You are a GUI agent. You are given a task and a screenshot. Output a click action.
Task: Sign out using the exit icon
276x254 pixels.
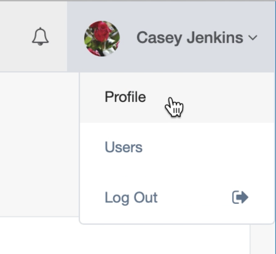pos(240,197)
